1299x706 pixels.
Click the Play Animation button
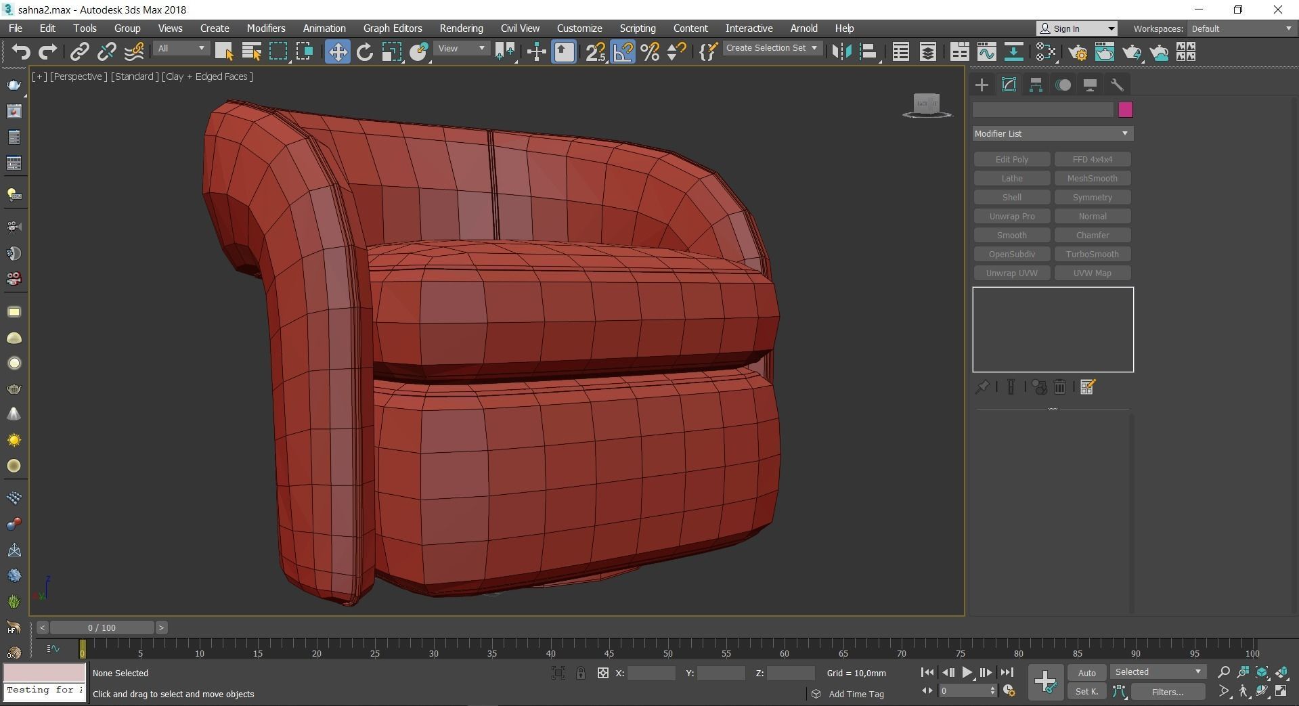pyautogui.click(x=967, y=673)
